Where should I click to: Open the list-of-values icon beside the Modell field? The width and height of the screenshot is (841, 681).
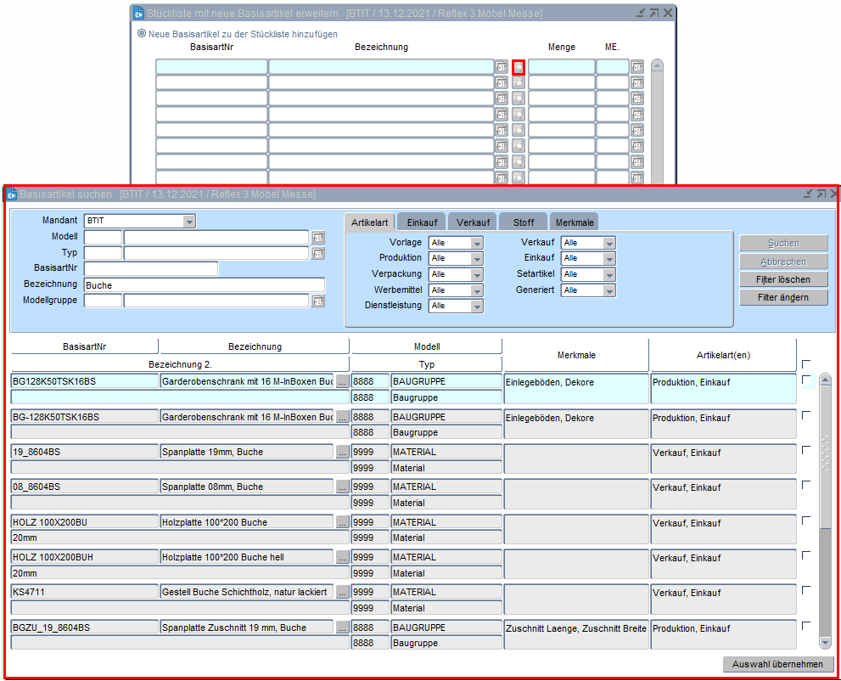click(318, 238)
